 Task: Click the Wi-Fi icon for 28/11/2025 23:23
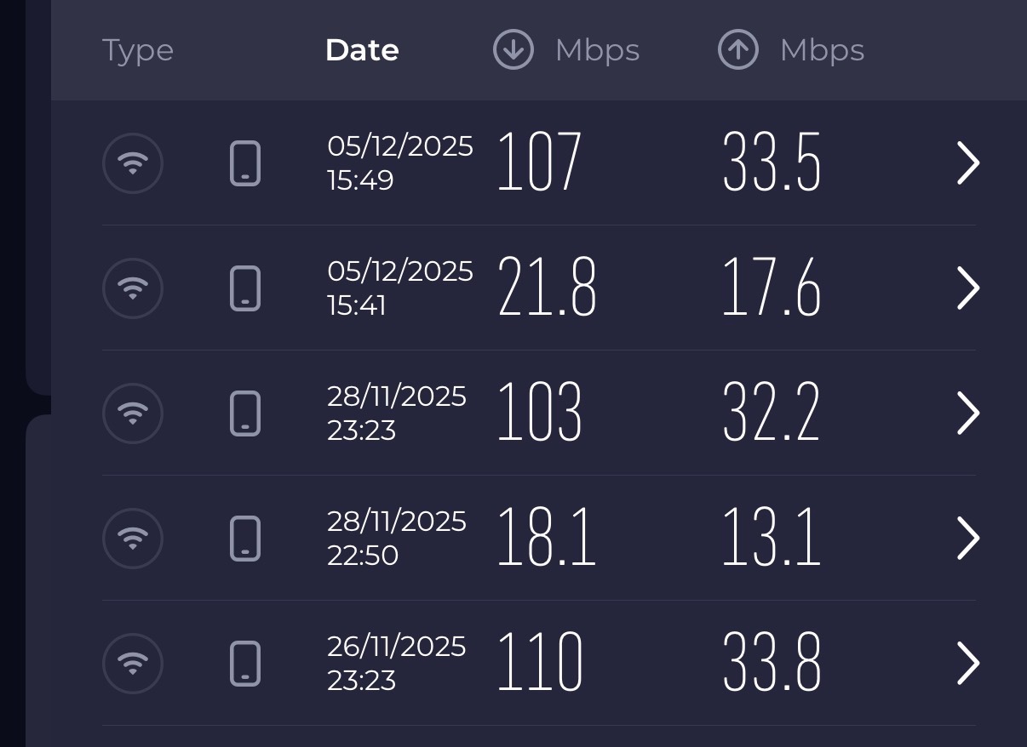coord(133,413)
